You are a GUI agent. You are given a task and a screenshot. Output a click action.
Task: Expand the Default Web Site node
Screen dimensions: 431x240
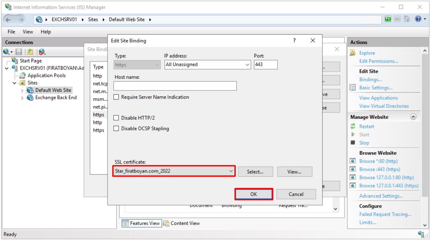tap(22, 90)
